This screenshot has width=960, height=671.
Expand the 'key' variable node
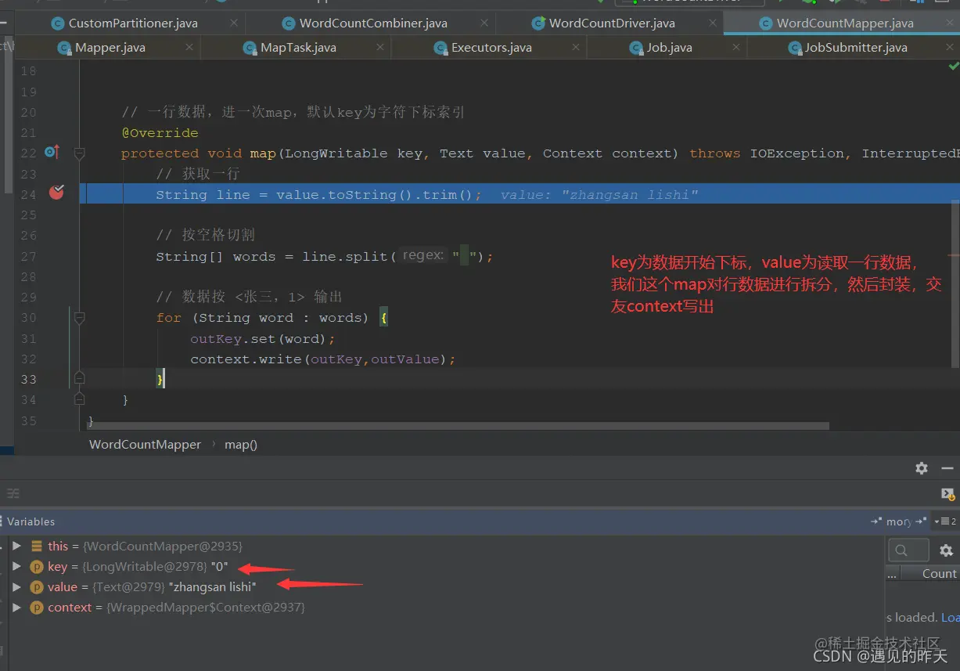[16, 566]
